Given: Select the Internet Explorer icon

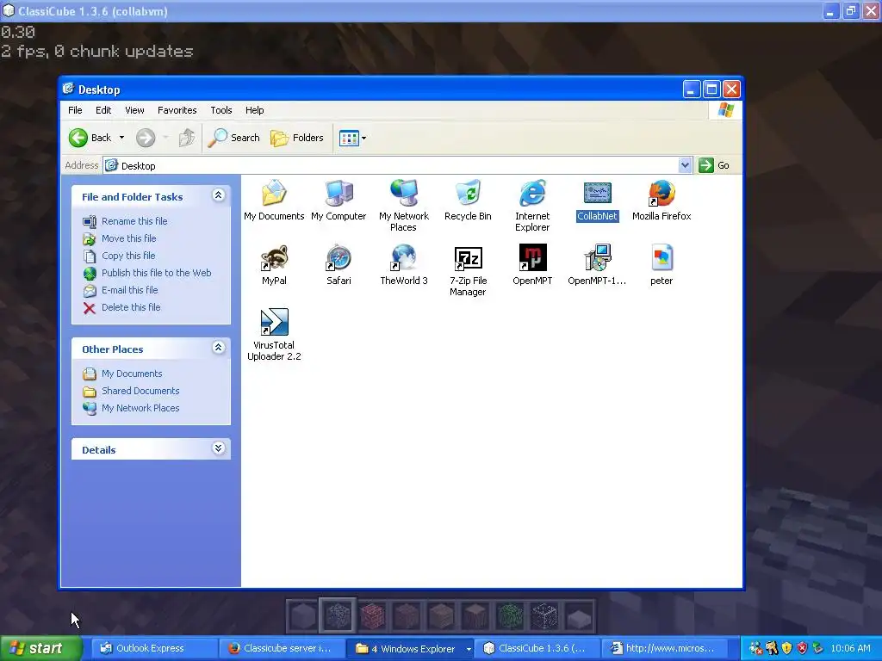Looking at the screenshot, I should pyautogui.click(x=532, y=205).
